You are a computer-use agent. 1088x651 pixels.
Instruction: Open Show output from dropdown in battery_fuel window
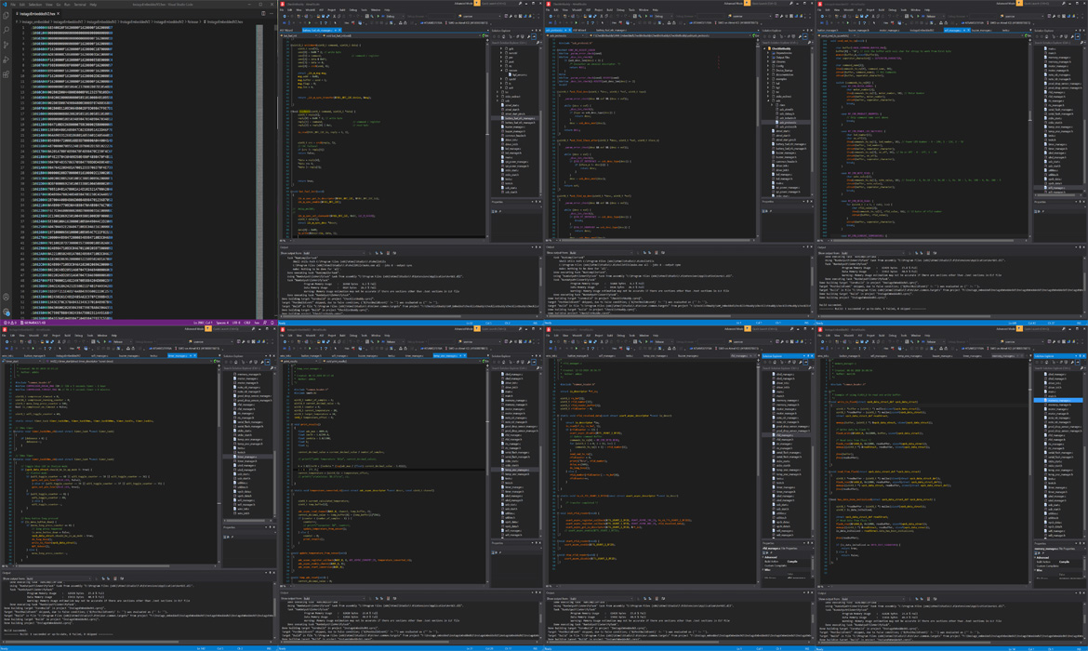click(x=335, y=253)
